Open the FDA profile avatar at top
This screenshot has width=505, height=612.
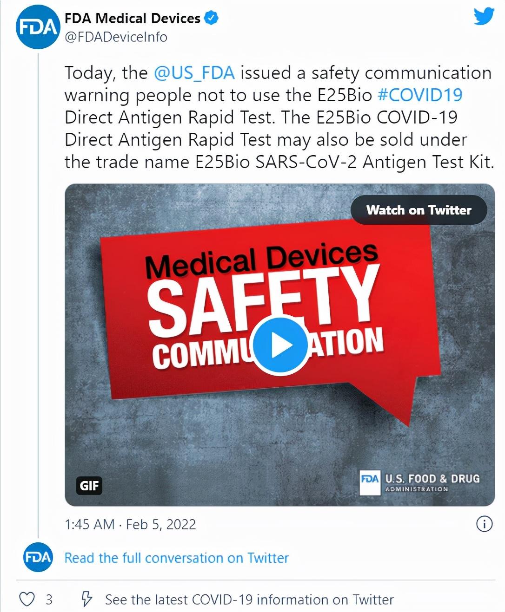(x=38, y=28)
